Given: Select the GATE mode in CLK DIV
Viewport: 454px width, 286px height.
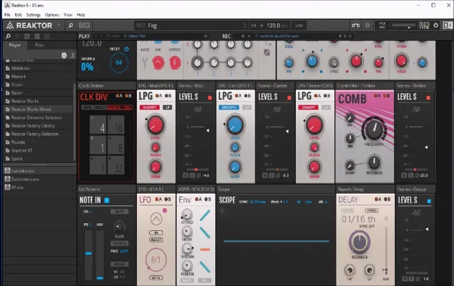Looking at the screenshot, I should pos(87,108).
